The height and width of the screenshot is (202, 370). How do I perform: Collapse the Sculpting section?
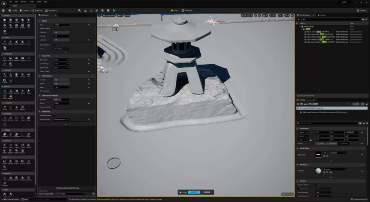[x=39, y=56]
